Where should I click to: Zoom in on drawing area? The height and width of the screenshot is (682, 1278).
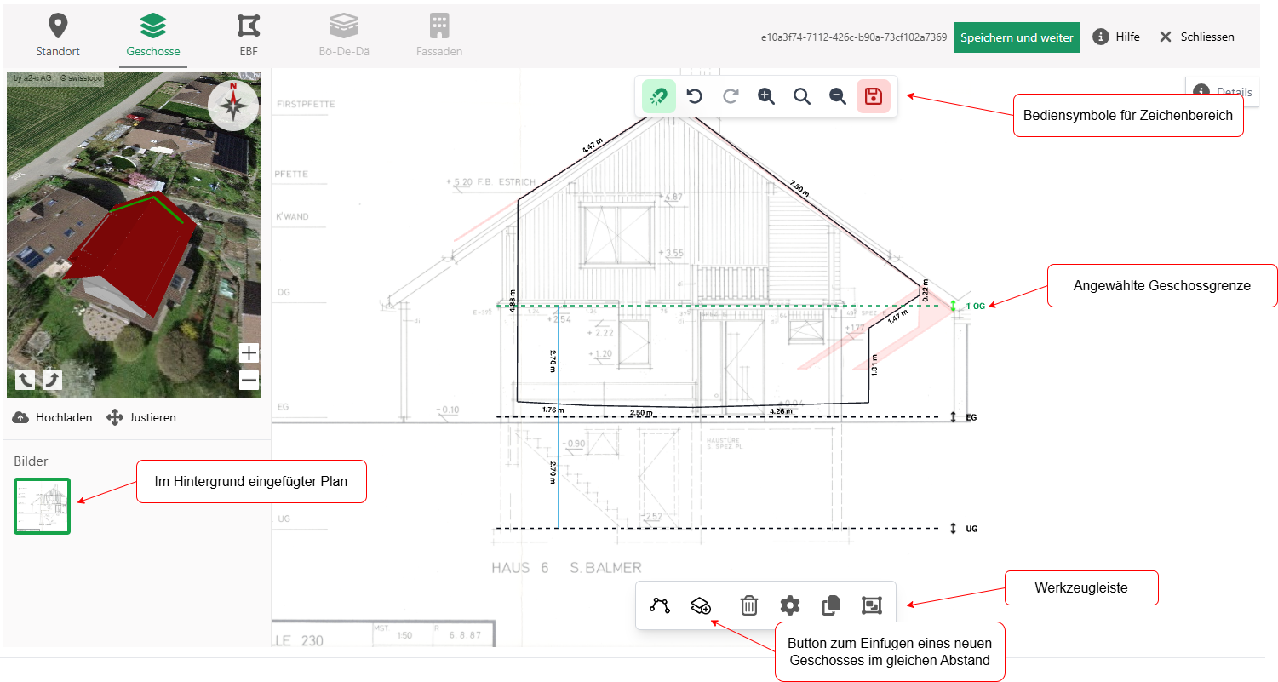[766, 96]
